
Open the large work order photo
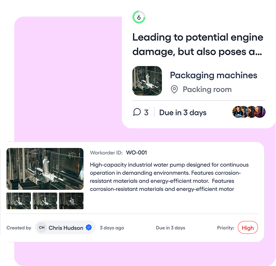(x=45, y=169)
